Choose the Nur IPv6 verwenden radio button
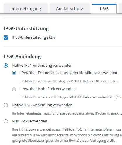Screen dimensions: 122x145 click(x=6, y=121)
